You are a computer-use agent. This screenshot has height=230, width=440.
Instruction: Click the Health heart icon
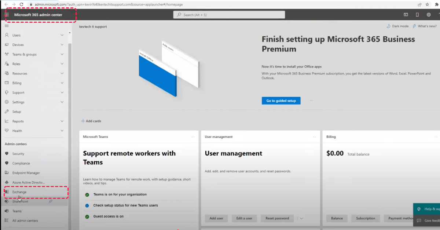click(x=7, y=131)
